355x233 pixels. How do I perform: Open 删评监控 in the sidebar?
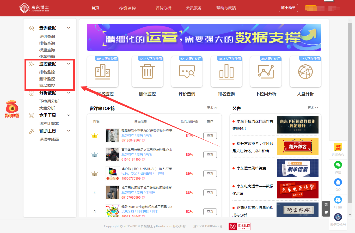tap(47, 79)
